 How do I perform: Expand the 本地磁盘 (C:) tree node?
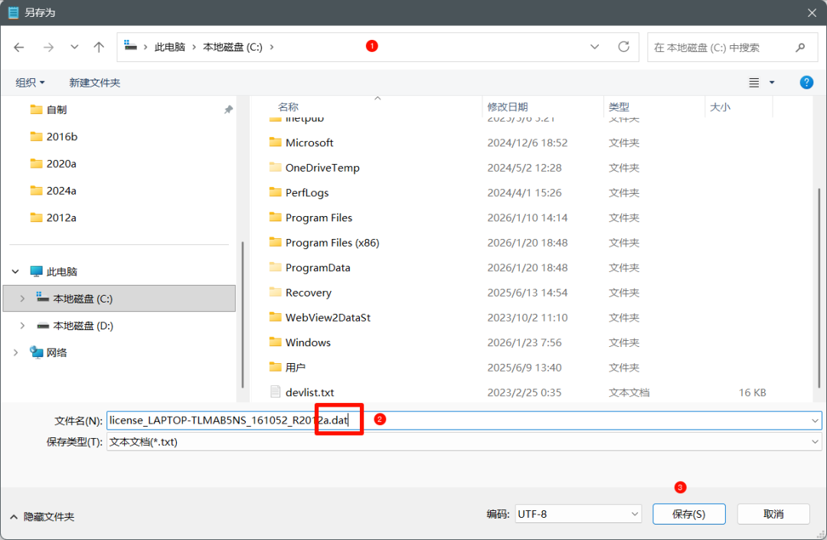point(22,299)
